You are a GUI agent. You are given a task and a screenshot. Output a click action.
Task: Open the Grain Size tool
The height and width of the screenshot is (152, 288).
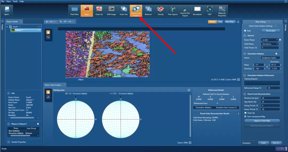(x=124, y=11)
